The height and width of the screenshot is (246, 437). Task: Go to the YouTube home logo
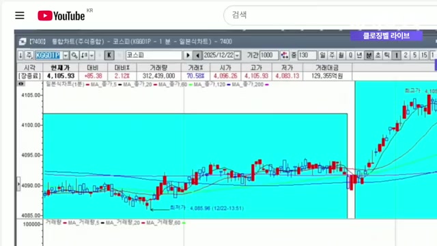61,16
